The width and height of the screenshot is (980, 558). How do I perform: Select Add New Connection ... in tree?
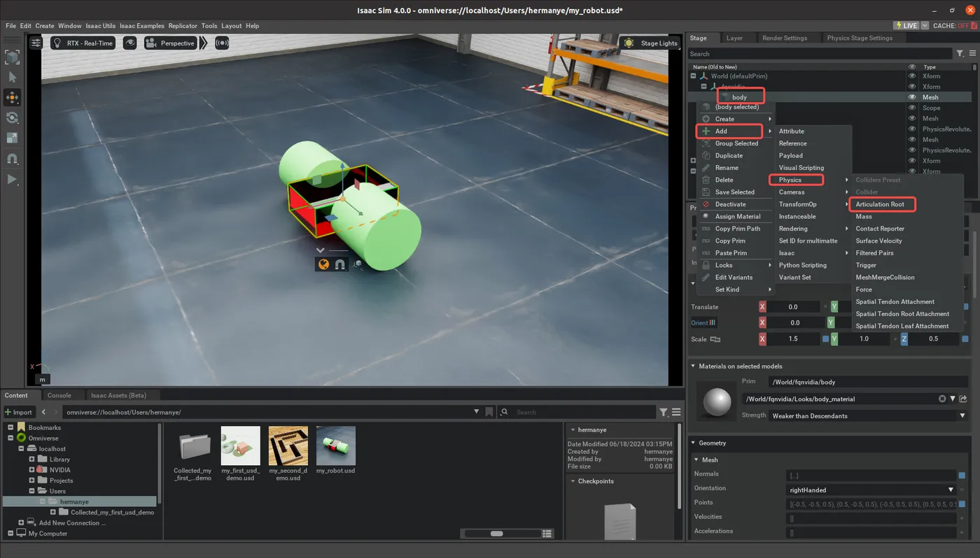pyautogui.click(x=72, y=523)
